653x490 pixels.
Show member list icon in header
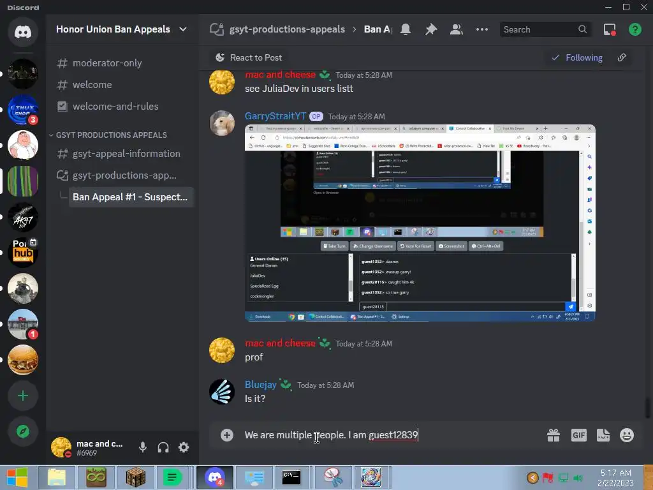[x=457, y=29]
